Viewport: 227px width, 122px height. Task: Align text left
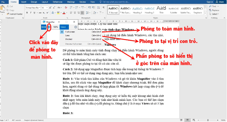tap(71, 13)
